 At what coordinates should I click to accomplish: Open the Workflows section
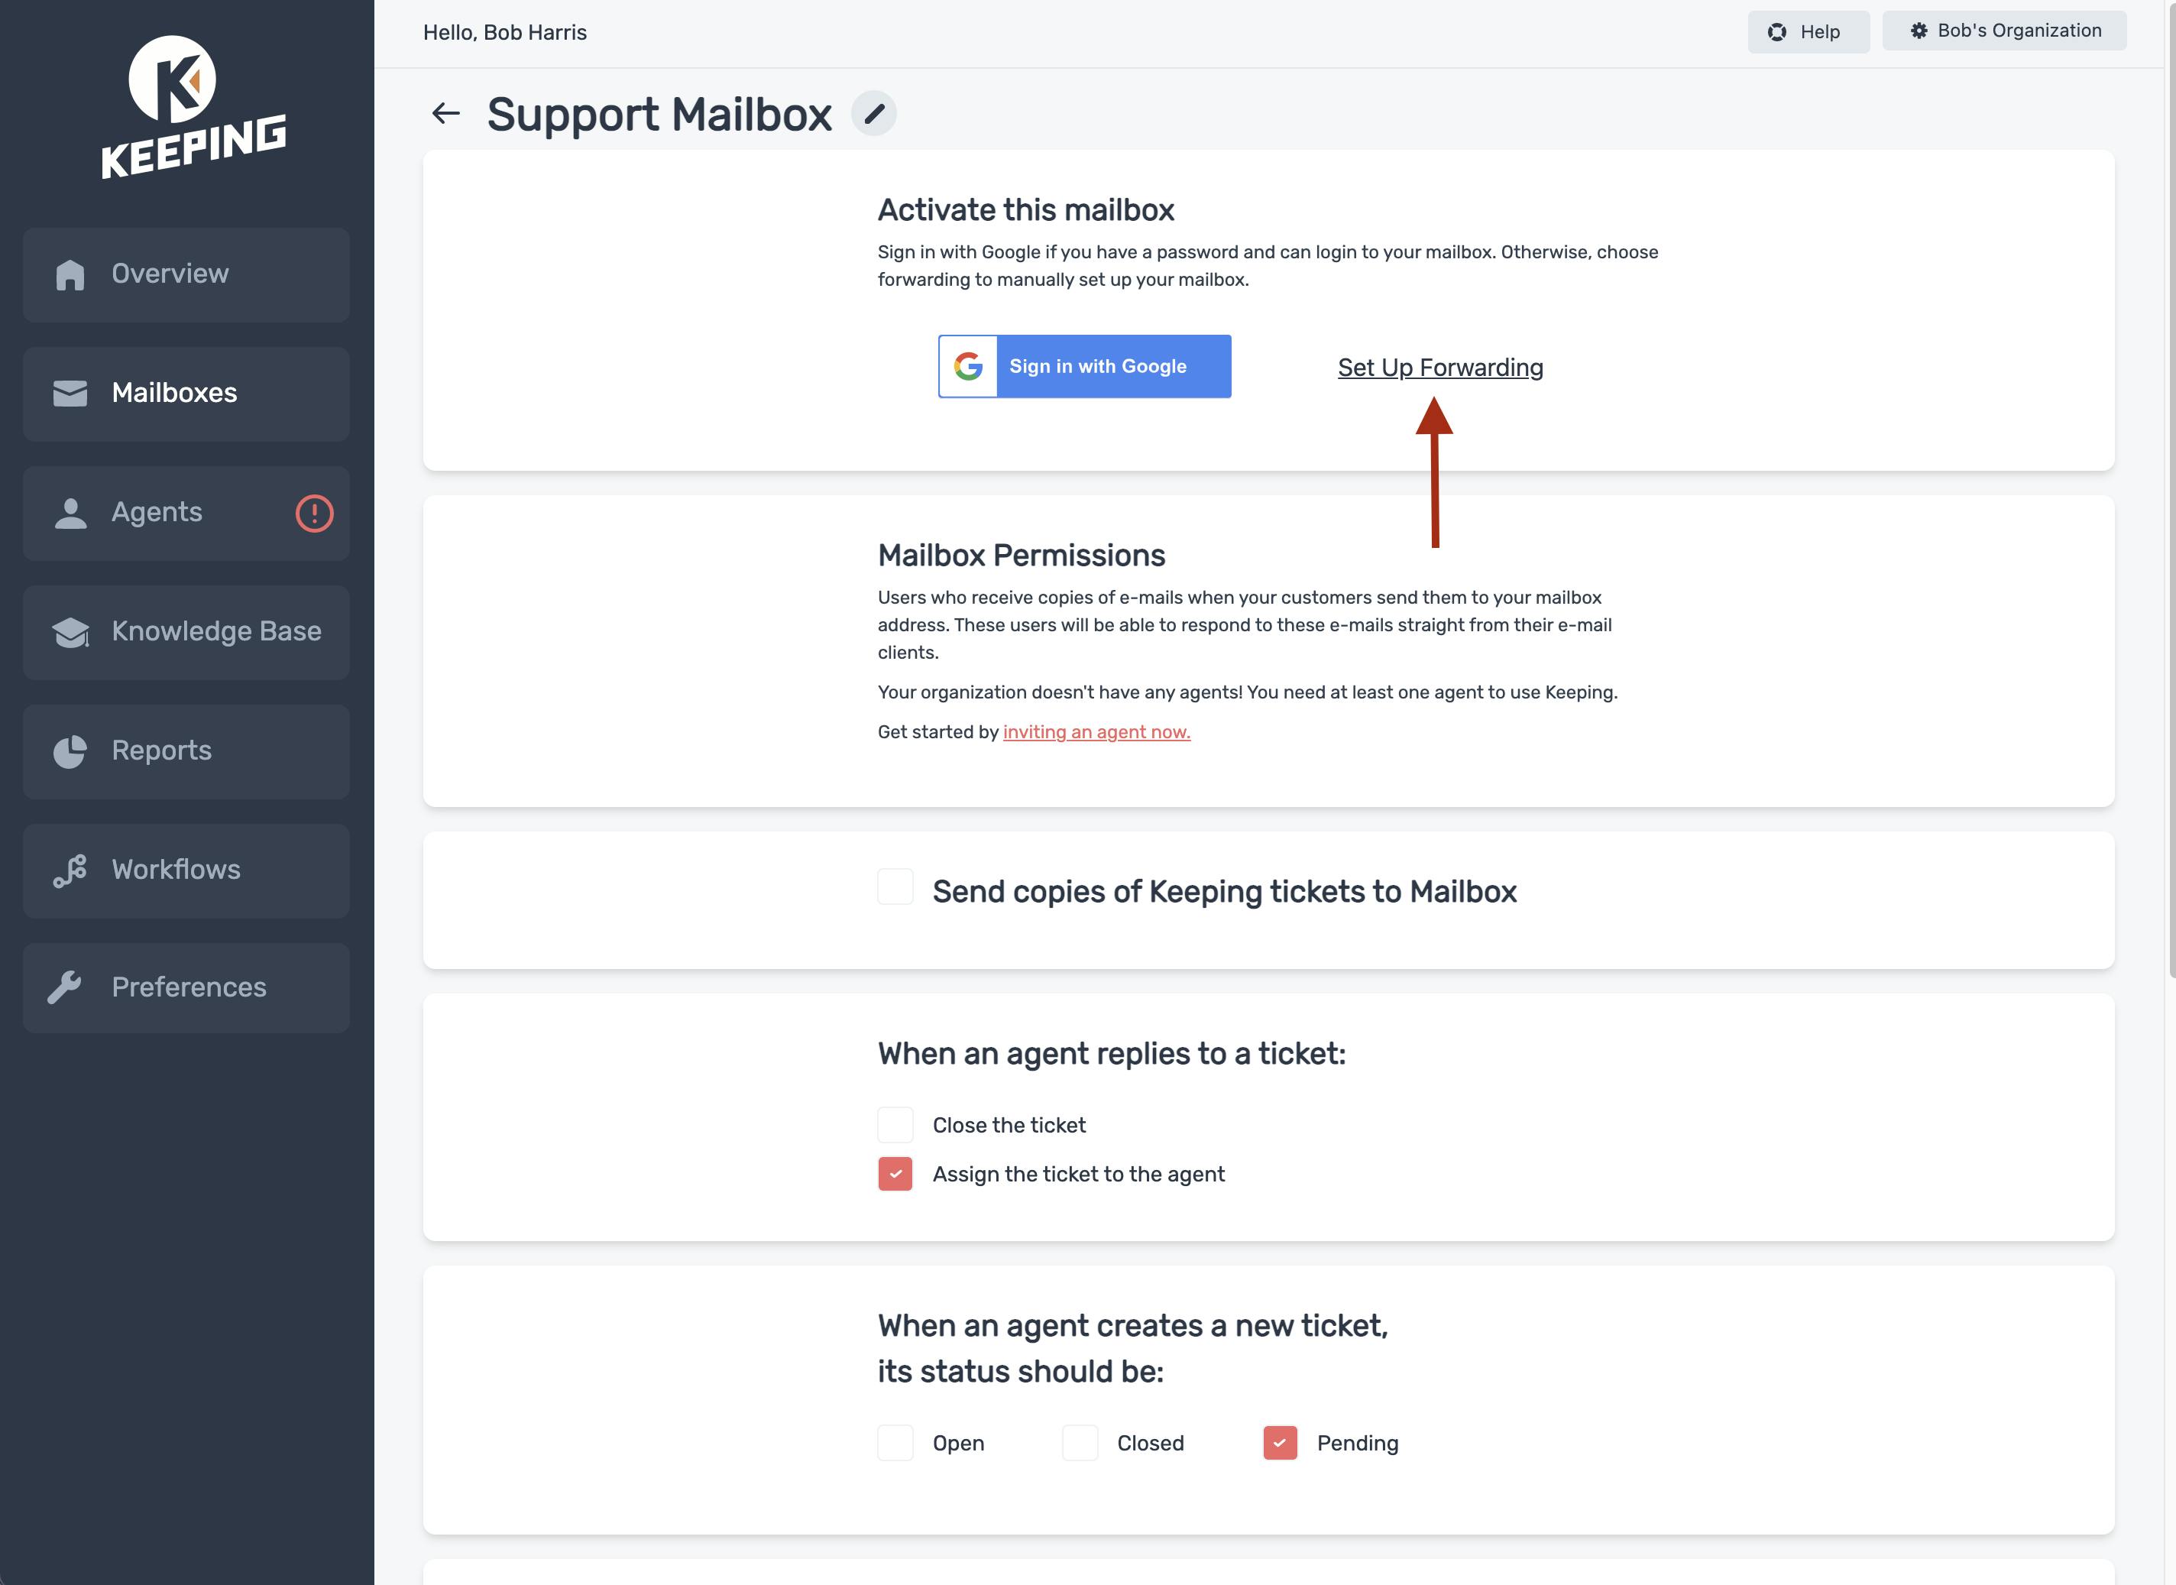tap(186, 870)
